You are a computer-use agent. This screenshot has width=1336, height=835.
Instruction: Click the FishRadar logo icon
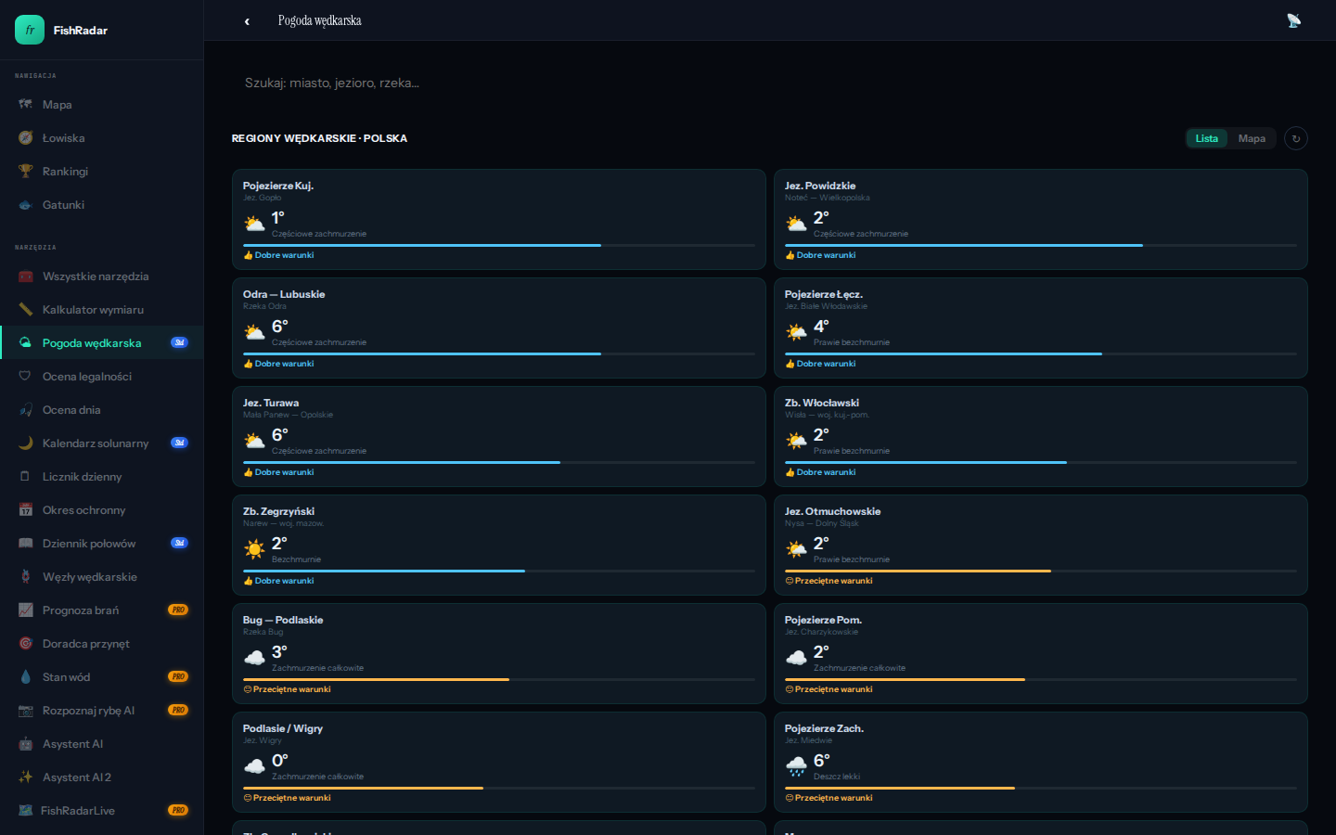[x=30, y=30]
